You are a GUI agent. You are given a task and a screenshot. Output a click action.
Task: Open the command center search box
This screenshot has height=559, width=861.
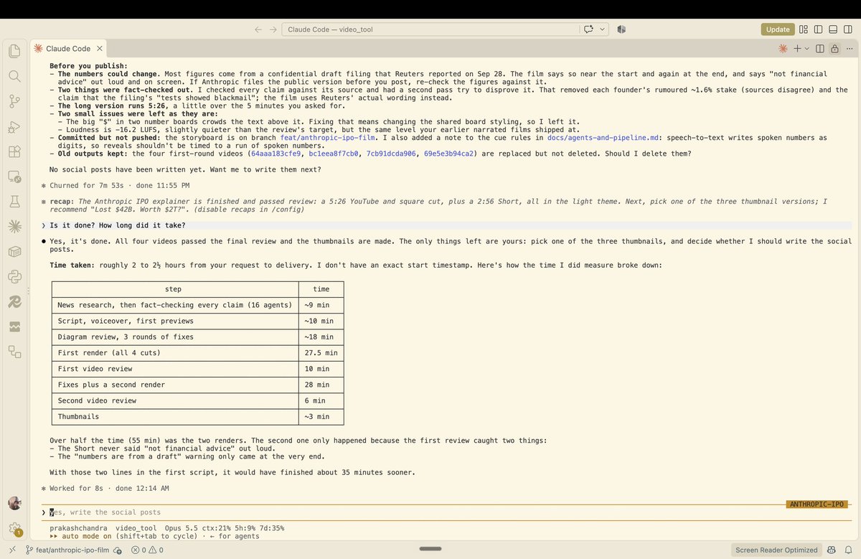[x=430, y=29]
